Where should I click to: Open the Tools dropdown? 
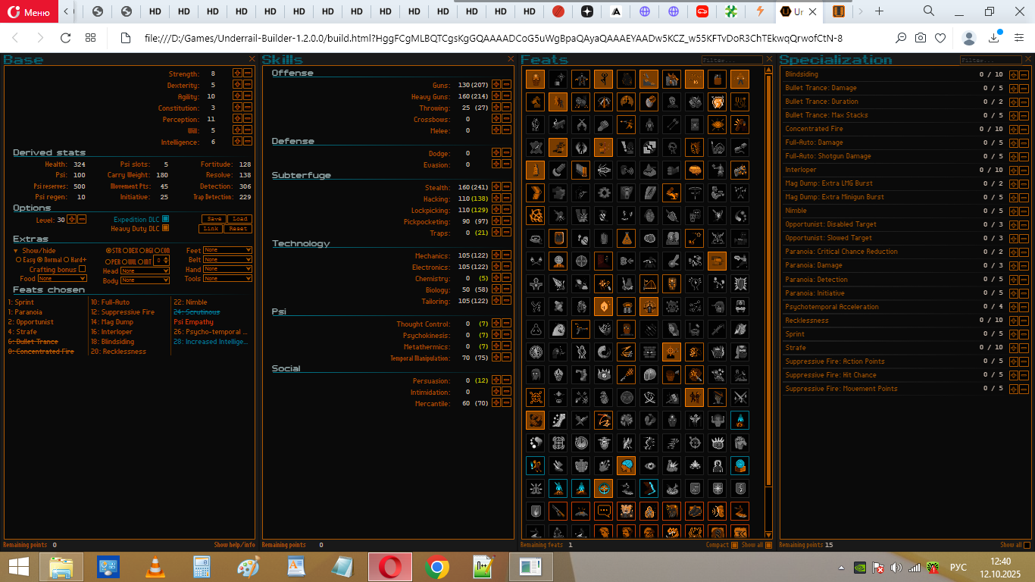[x=227, y=279]
